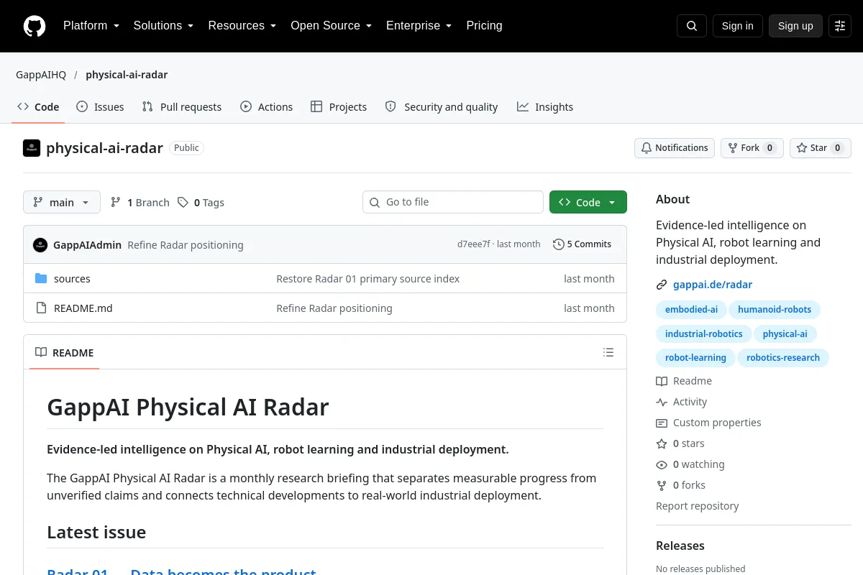Open the Actions tab
863x575 pixels.
pos(267,107)
